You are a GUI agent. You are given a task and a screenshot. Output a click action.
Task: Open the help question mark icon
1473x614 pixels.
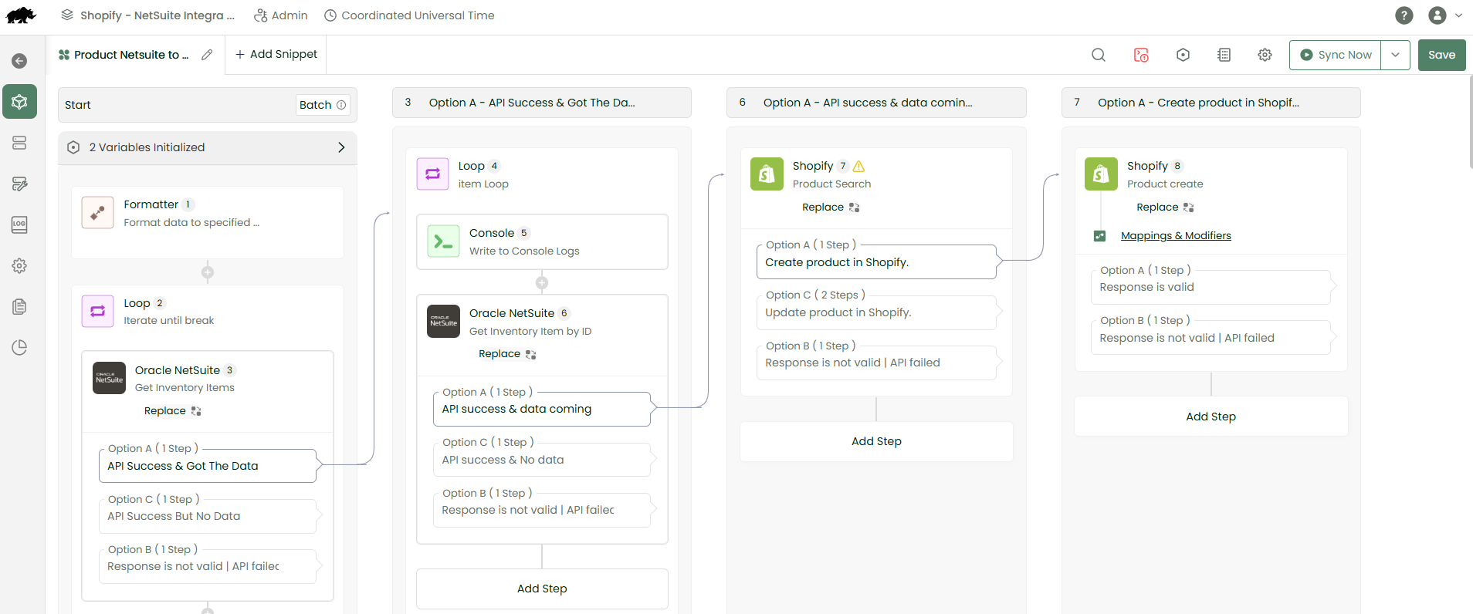click(1404, 15)
